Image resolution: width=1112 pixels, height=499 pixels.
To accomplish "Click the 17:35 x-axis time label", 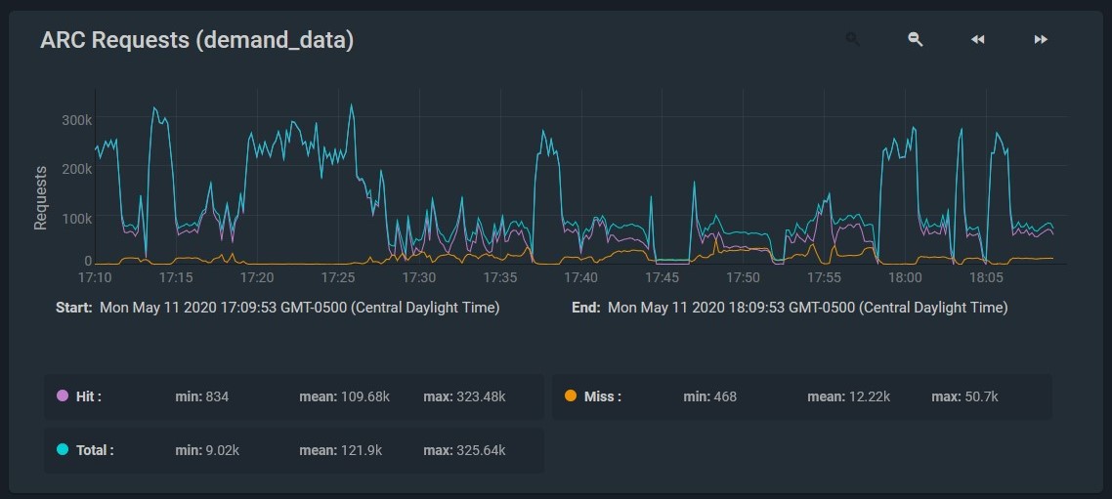I will [x=500, y=278].
